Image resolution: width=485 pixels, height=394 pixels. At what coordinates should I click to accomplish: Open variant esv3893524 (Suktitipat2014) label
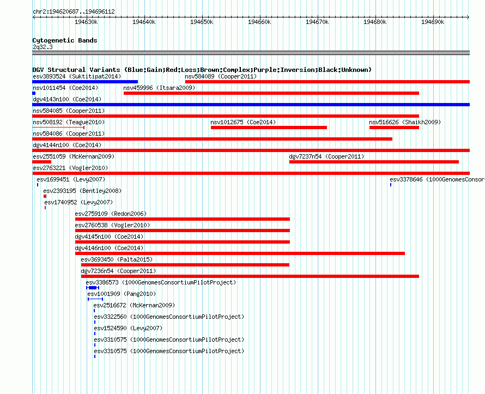click(x=77, y=76)
